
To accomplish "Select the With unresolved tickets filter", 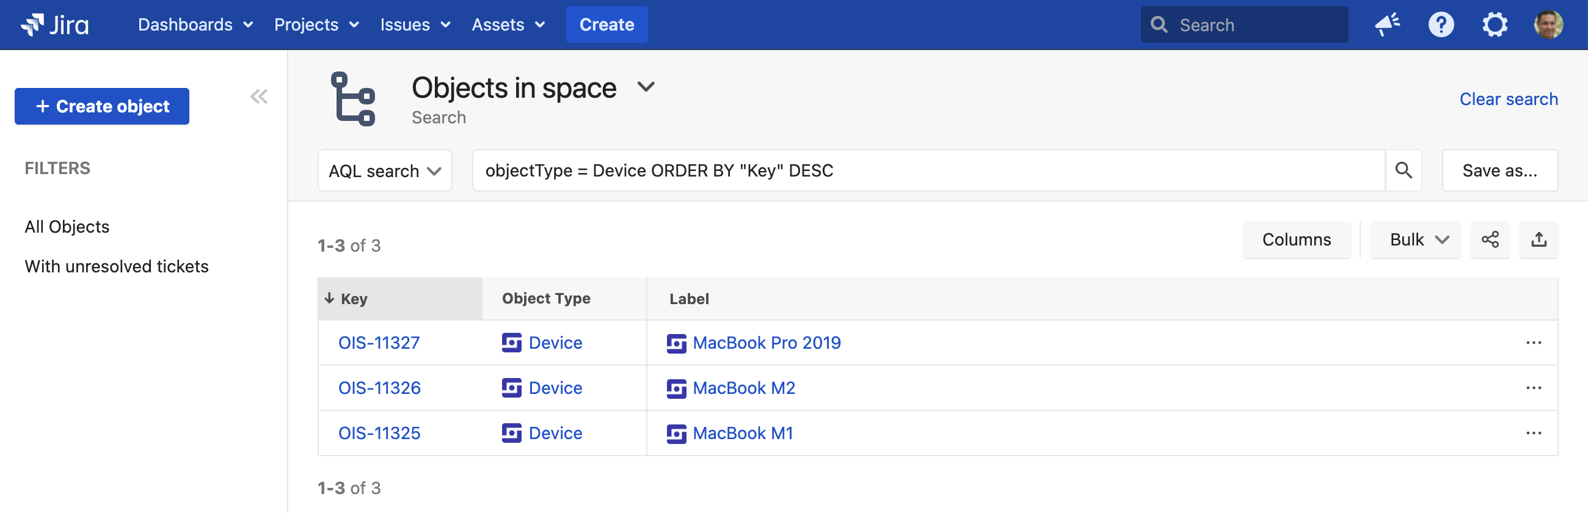I will point(117,266).
